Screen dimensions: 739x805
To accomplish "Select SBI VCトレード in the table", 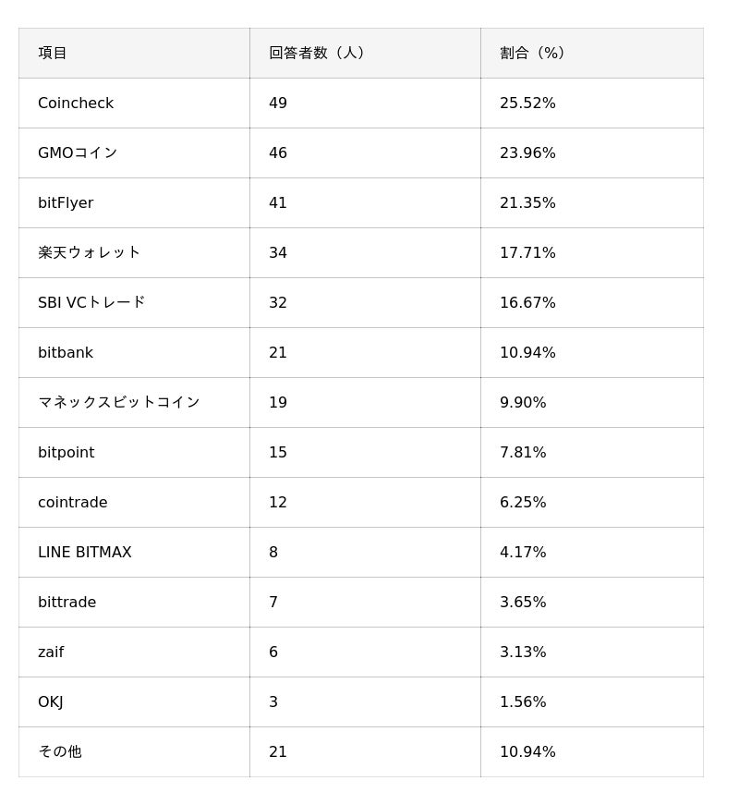I will [x=91, y=302].
